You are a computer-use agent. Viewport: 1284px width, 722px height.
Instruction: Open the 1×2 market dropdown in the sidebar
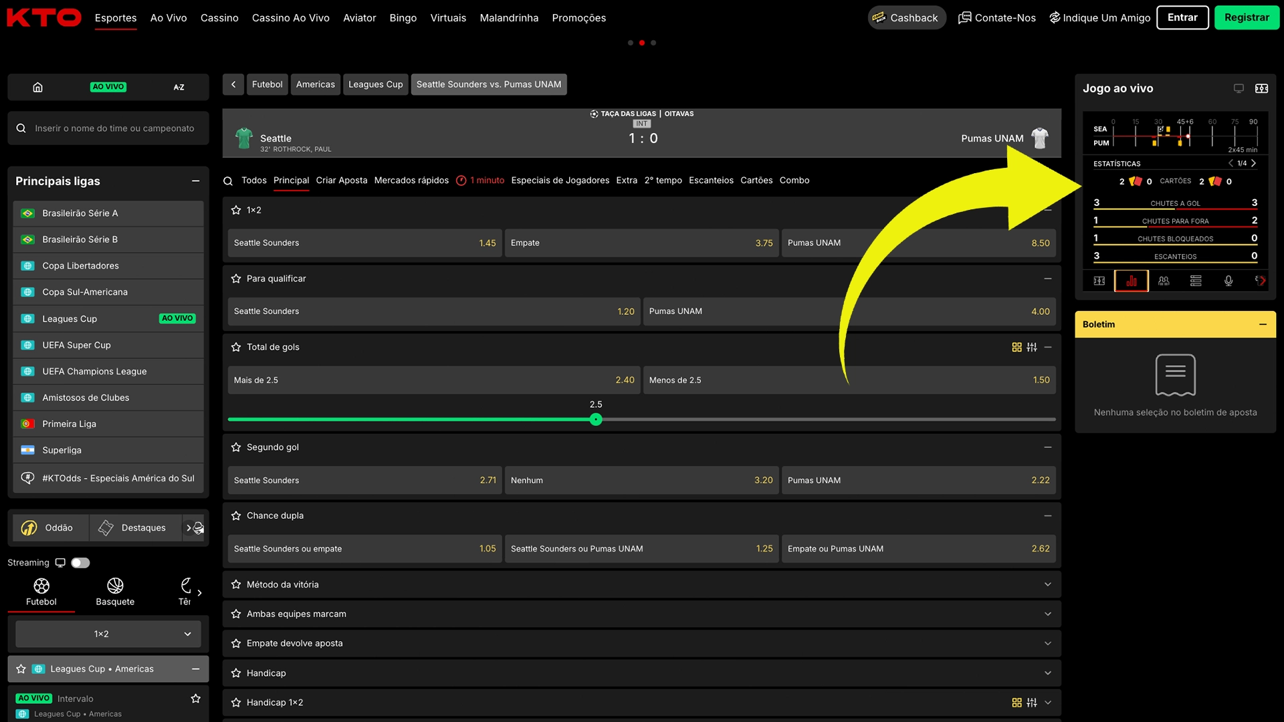click(108, 634)
